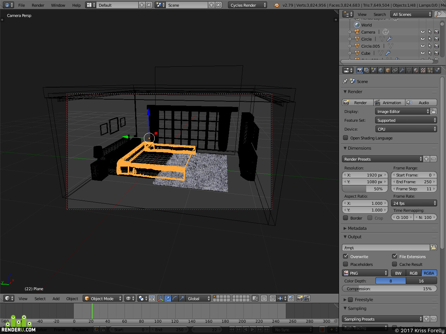Image resolution: width=446 pixels, height=334 pixels.
Task: Open the Render properties tab icon
Action: coord(360,70)
